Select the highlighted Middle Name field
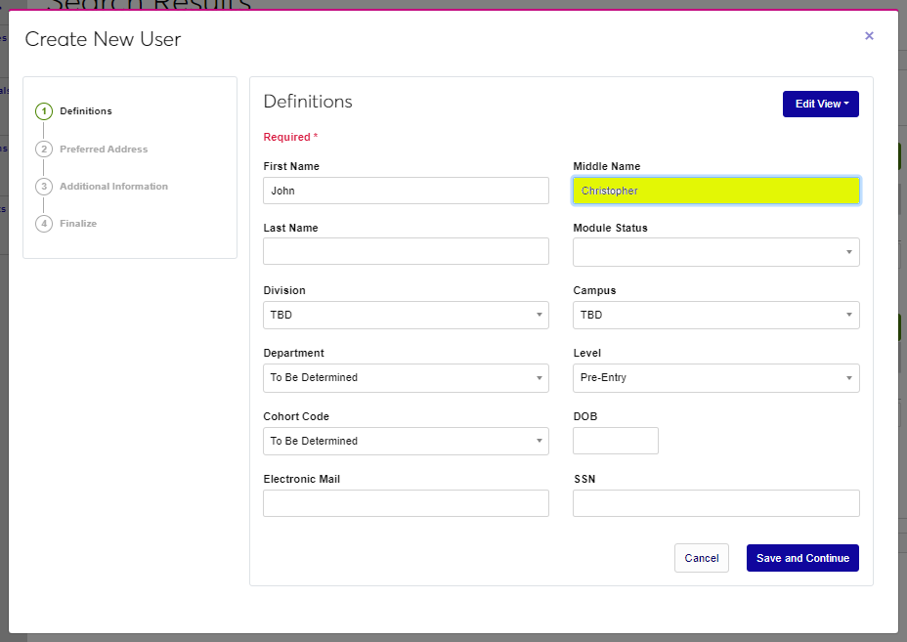This screenshot has width=907, height=642. 715,191
